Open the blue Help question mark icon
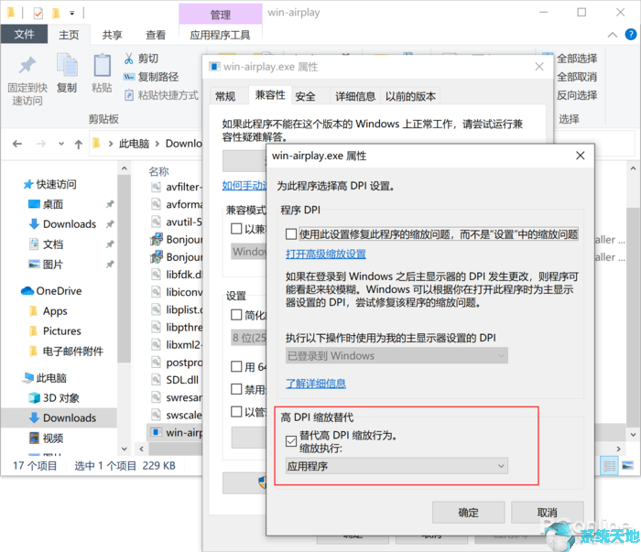 (x=631, y=34)
